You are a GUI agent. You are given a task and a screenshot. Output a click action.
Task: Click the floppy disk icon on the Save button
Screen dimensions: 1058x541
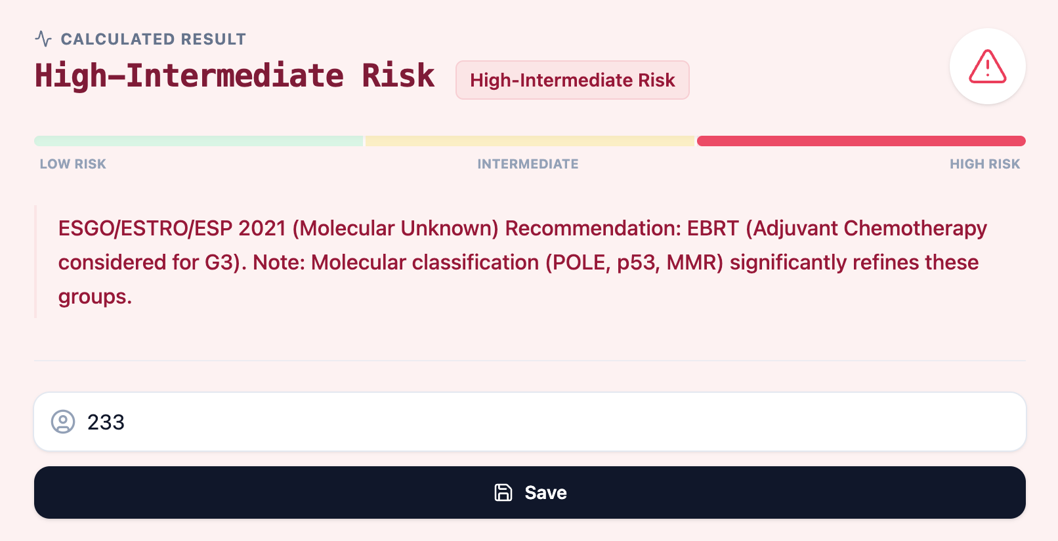tap(502, 492)
